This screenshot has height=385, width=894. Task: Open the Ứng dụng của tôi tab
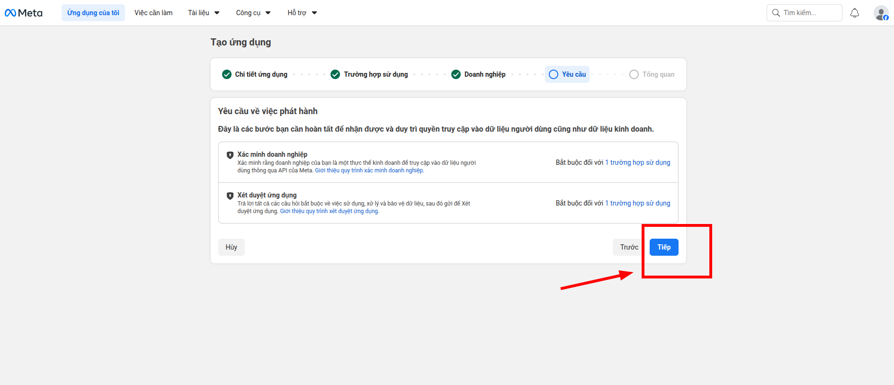click(93, 13)
